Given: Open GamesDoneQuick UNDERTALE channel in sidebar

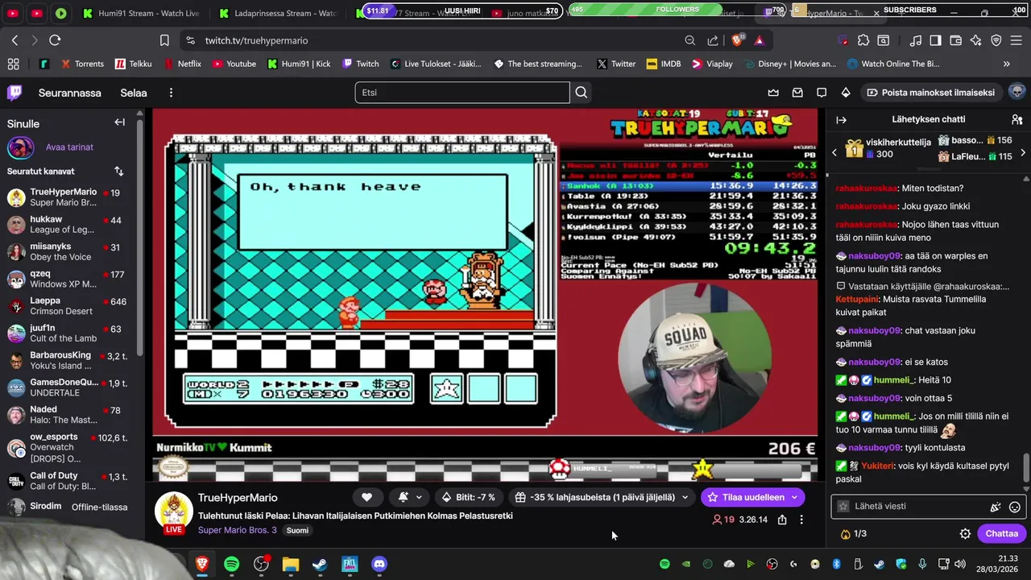Looking at the screenshot, I should [x=71, y=387].
